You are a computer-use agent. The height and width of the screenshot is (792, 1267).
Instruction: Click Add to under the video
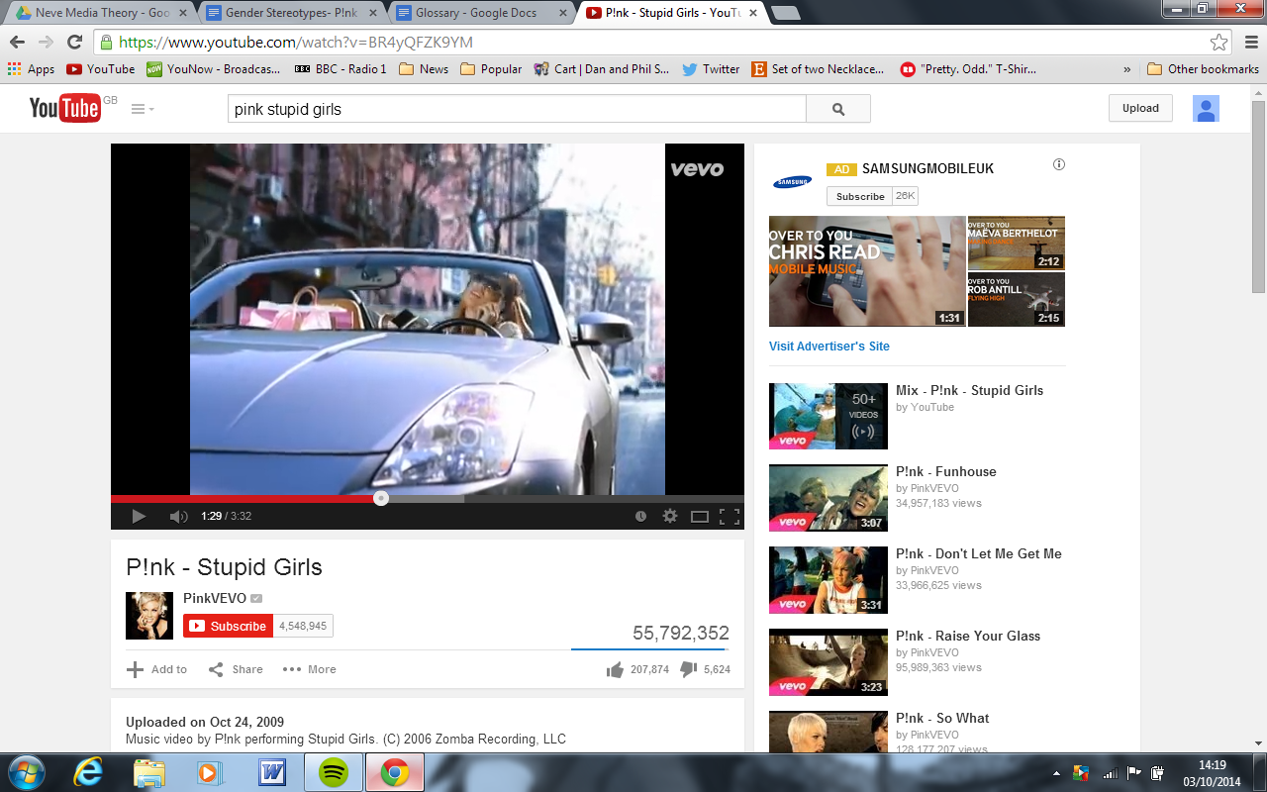point(157,669)
